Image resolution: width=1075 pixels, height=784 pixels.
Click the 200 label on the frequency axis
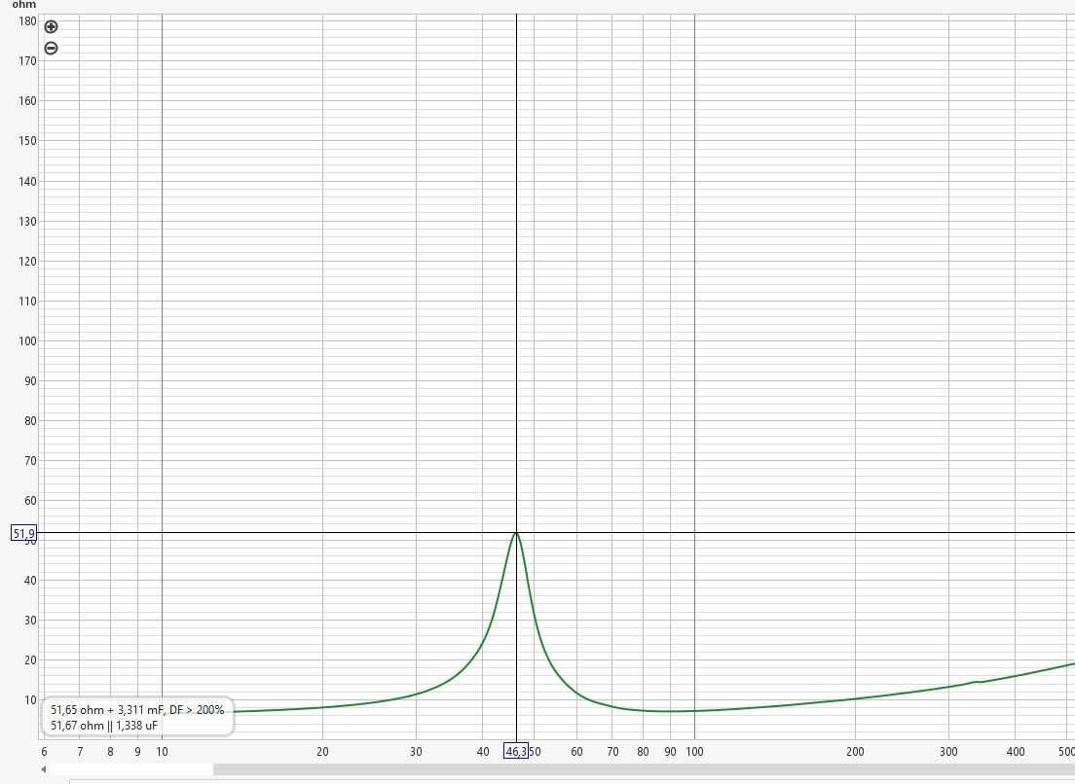855,751
